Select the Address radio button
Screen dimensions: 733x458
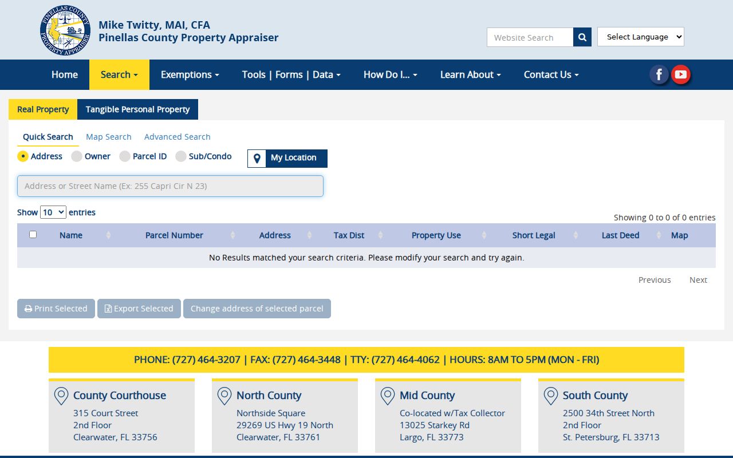(x=23, y=156)
